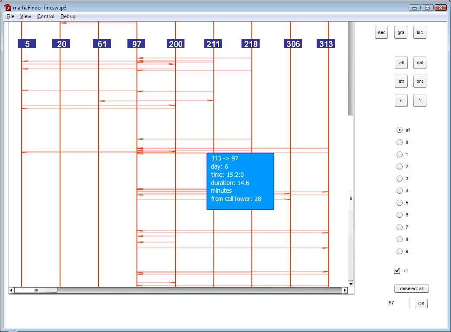
Task: Select radio option 9
Action: (x=400, y=251)
